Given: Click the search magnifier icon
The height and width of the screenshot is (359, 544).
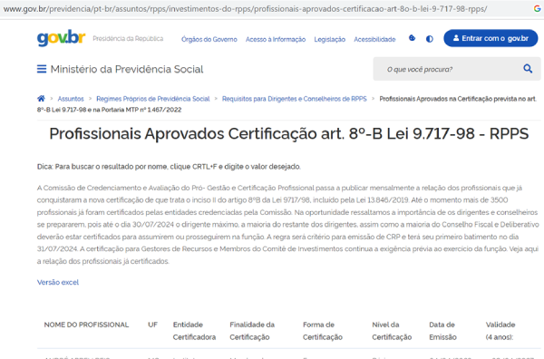Looking at the screenshot, I should [528, 69].
